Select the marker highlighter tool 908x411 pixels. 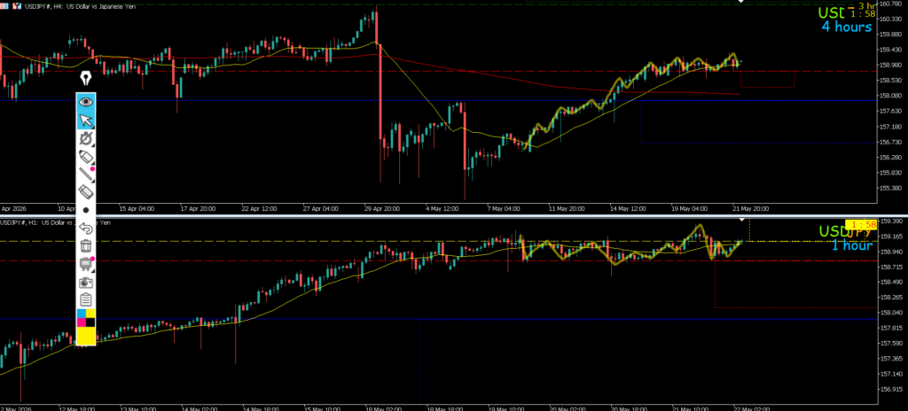[86, 156]
